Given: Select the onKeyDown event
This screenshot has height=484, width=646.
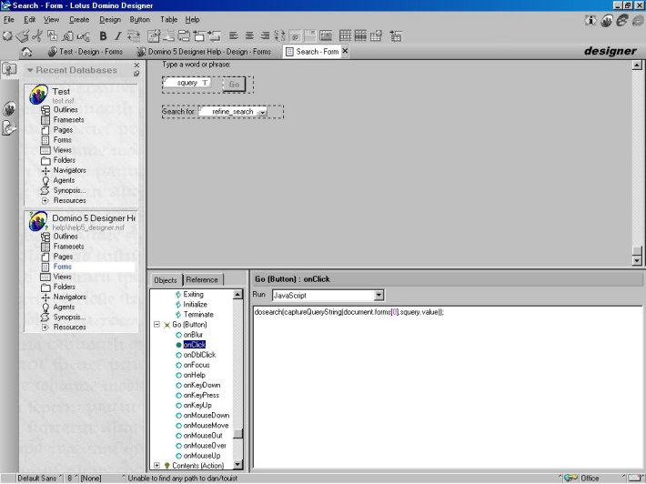Looking at the screenshot, I should point(201,385).
